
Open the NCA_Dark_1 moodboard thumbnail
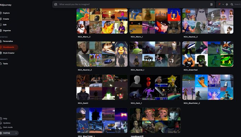(x=155, y=87)
